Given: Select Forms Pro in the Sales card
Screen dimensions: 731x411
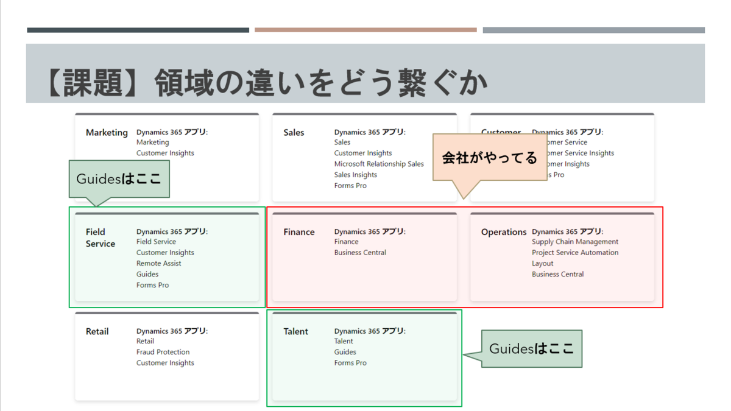Looking at the screenshot, I should click(350, 186).
